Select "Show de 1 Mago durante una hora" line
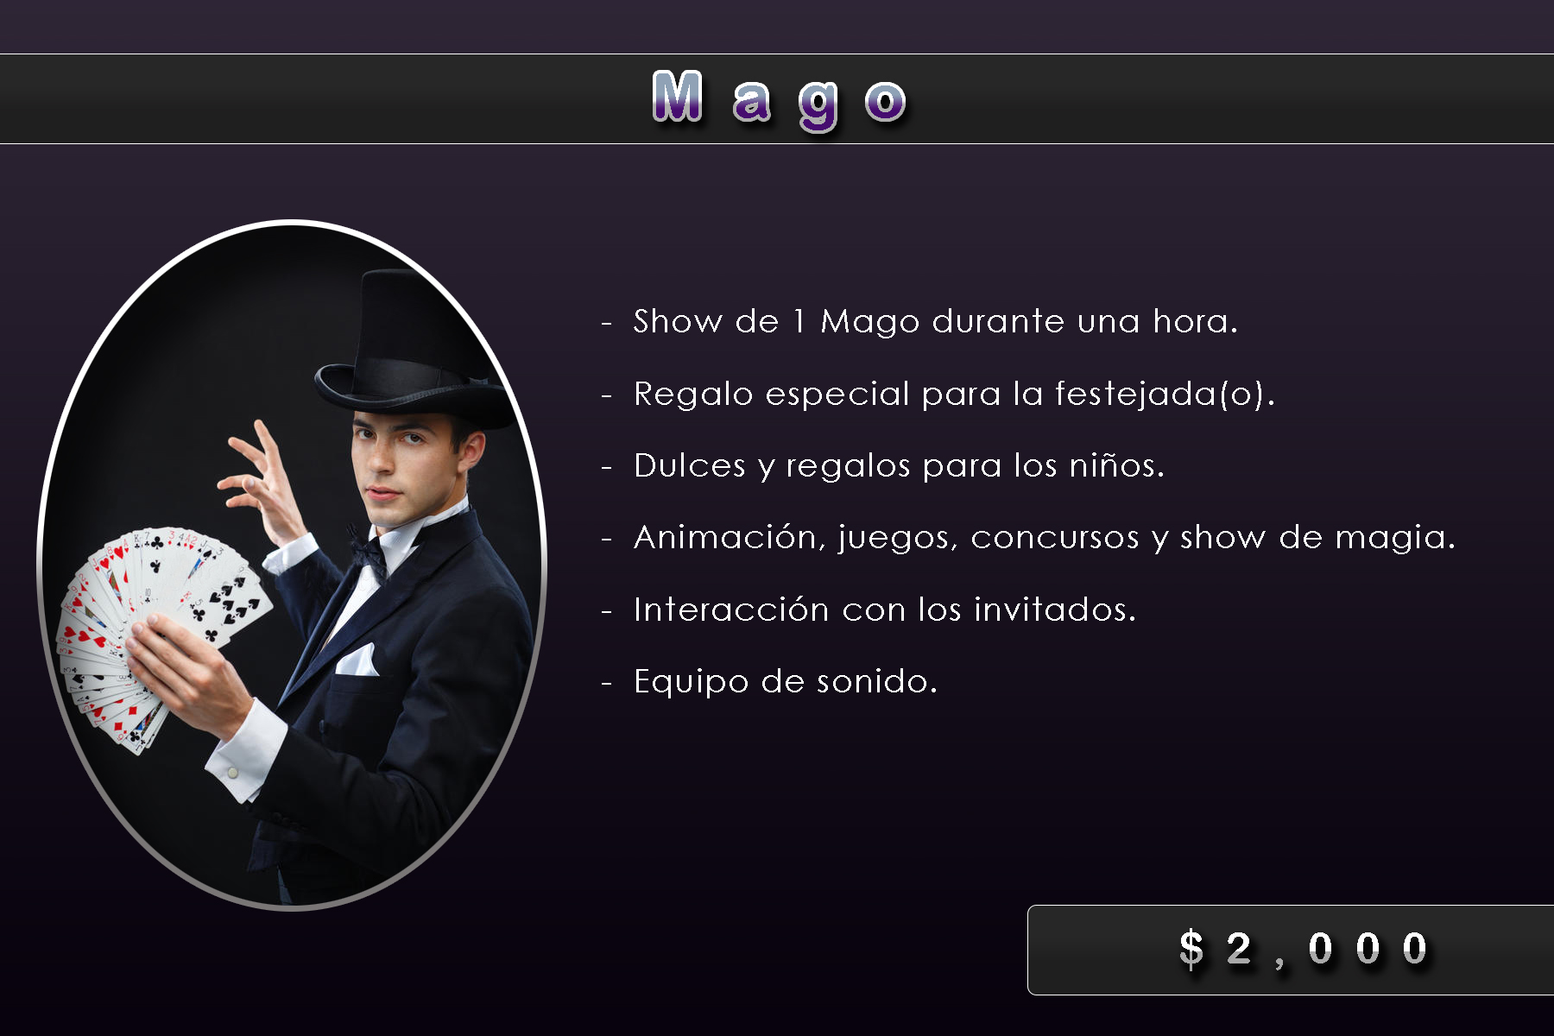Image resolution: width=1554 pixels, height=1036 pixels. 935,321
